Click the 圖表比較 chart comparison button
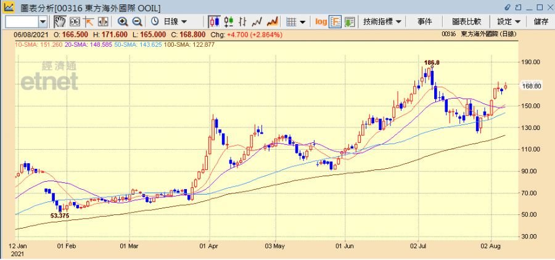Viewport: 555px width, 260px height. coord(467,22)
